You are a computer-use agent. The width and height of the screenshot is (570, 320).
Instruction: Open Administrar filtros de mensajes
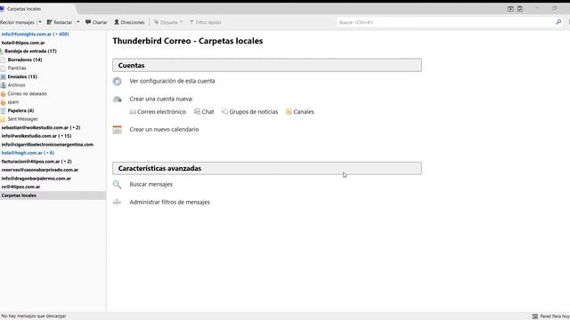coord(169,202)
